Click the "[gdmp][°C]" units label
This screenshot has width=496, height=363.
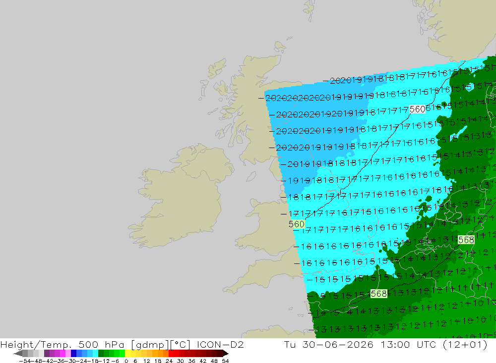pos(161,344)
